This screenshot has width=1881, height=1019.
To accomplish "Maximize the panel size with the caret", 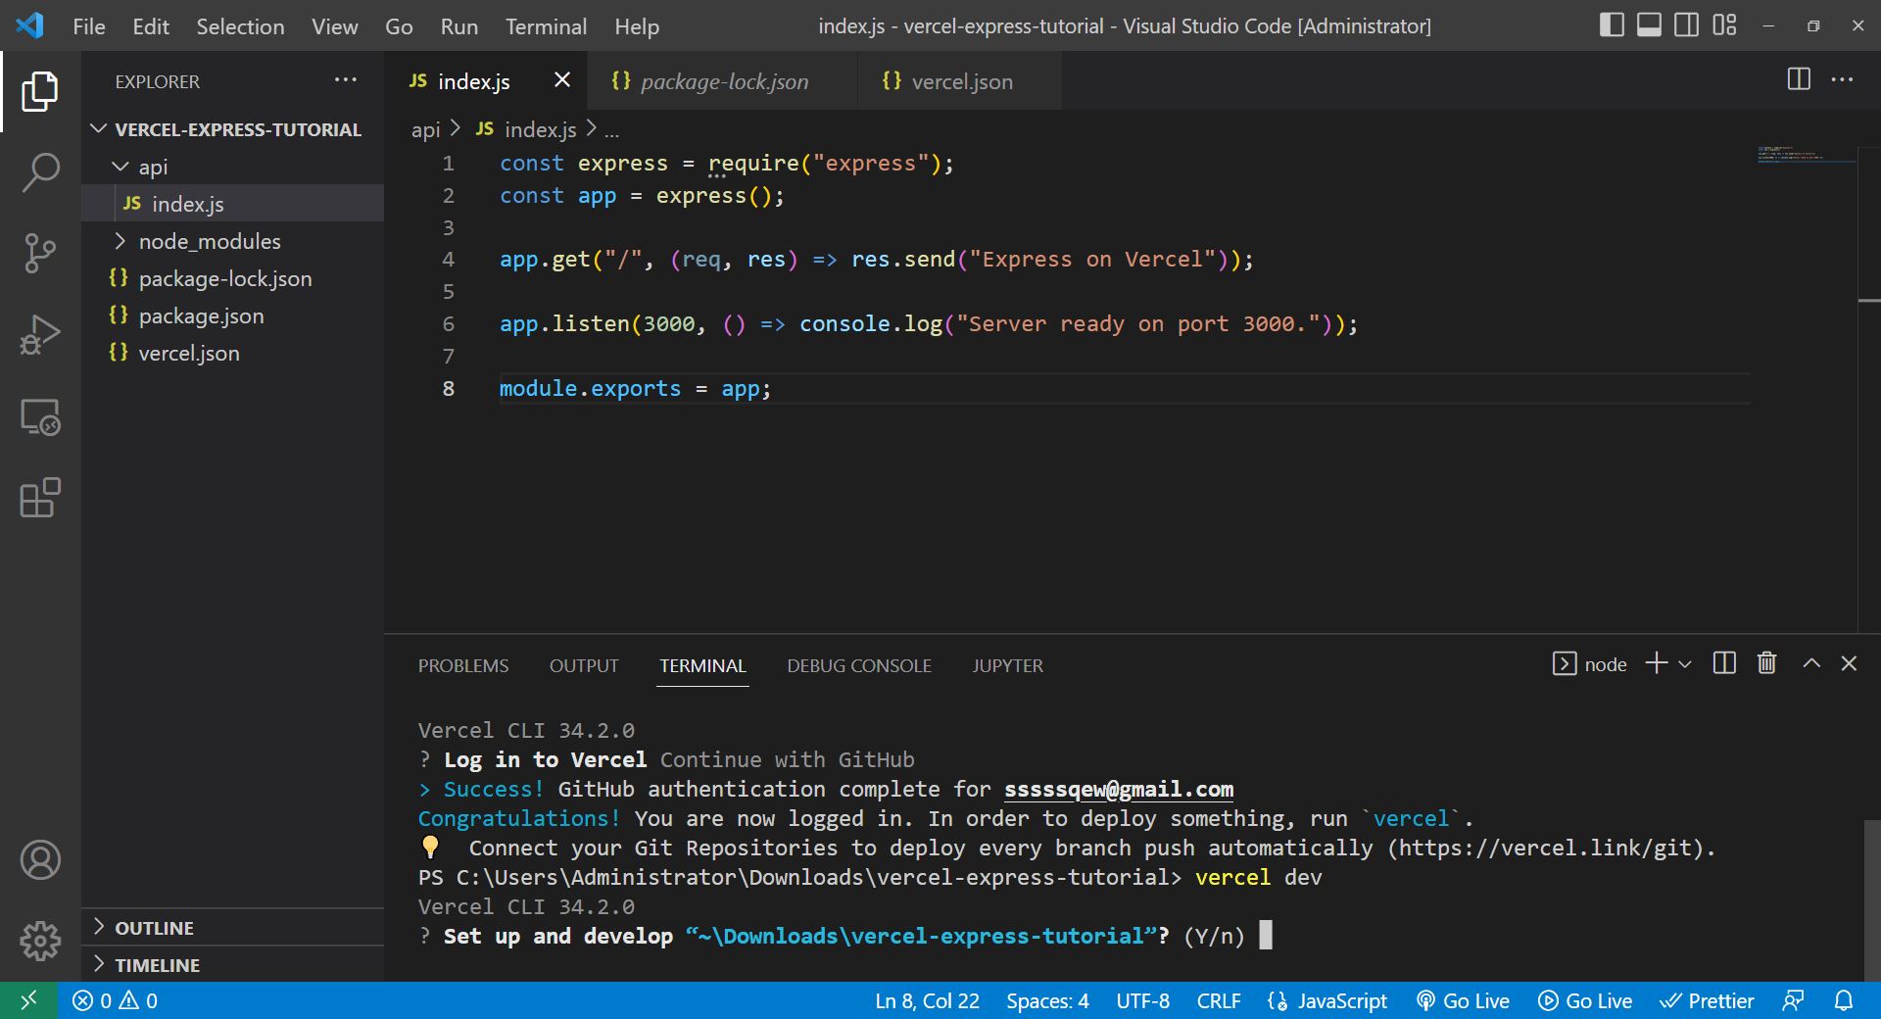I will point(1811,663).
